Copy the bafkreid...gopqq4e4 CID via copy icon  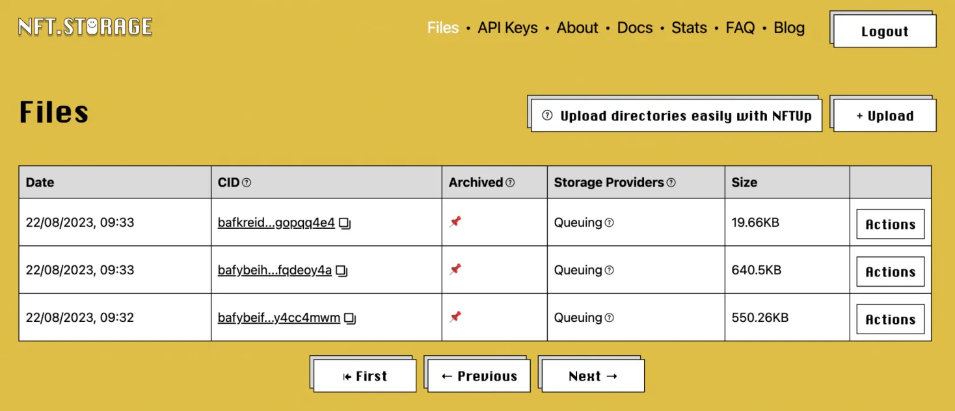[x=345, y=224]
